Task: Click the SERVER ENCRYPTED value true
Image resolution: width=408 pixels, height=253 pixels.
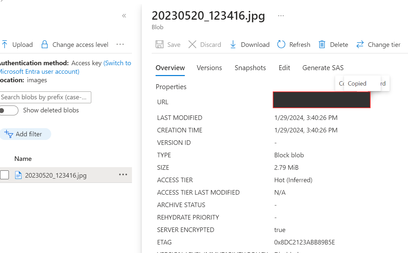Action: coord(280,230)
